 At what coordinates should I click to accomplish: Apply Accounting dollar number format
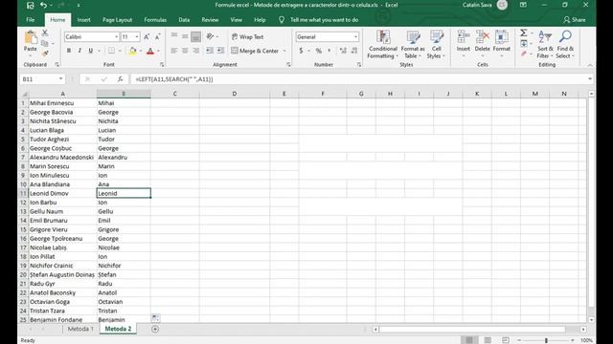pyautogui.click(x=301, y=51)
